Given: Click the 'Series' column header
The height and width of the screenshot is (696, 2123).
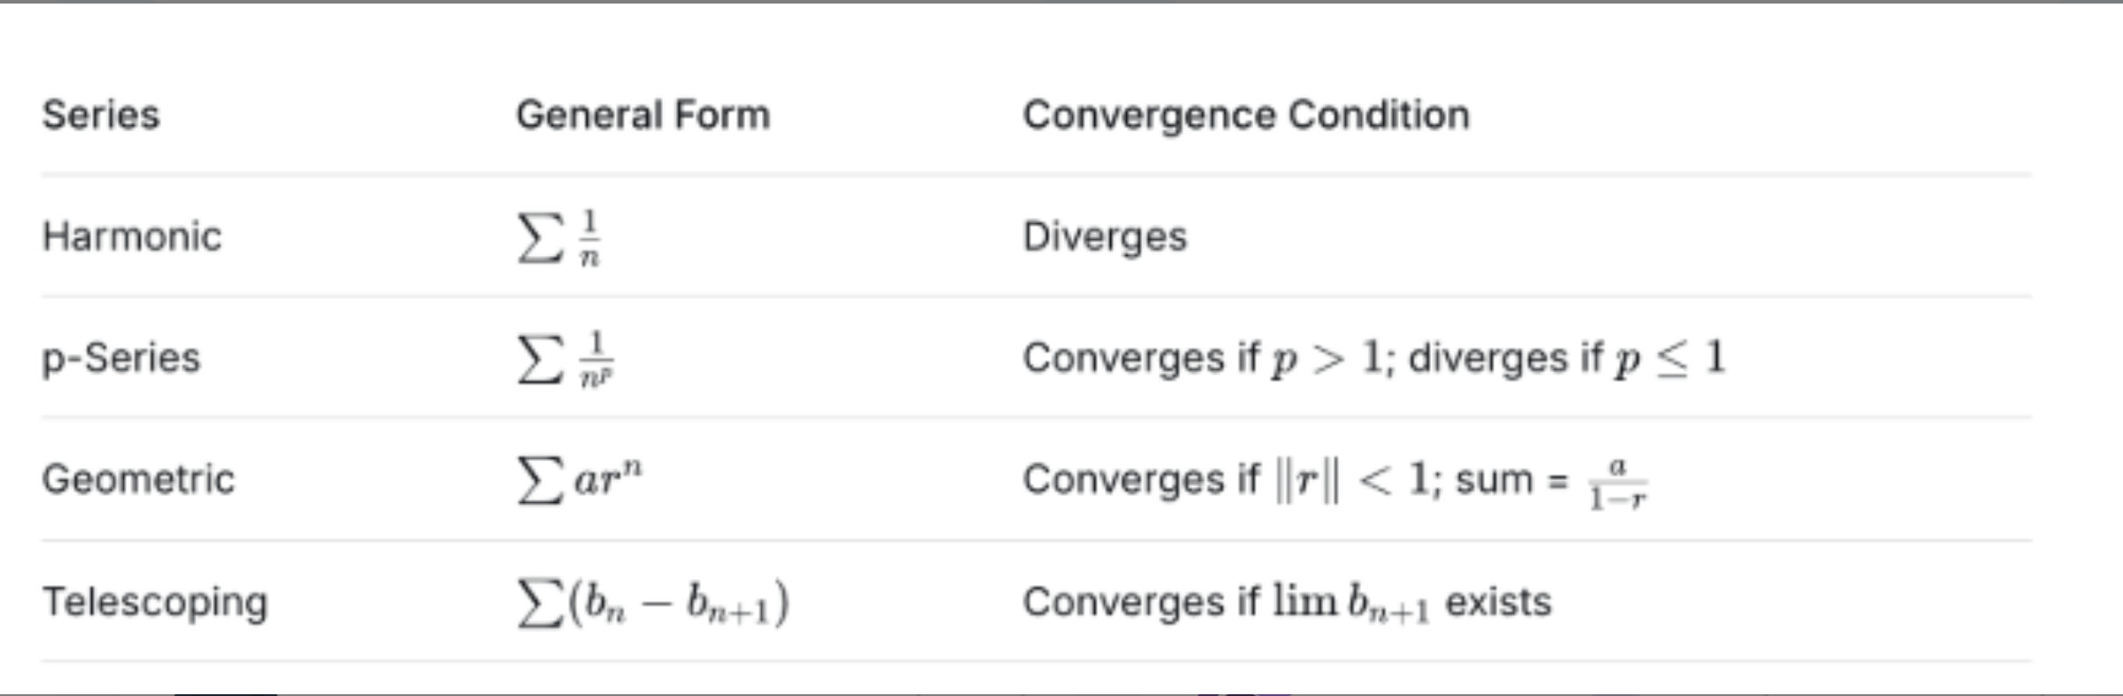Looking at the screenshot, I should click(101, 115).
